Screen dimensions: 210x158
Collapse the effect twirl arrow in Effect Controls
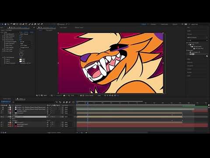(x=1, y=32)
